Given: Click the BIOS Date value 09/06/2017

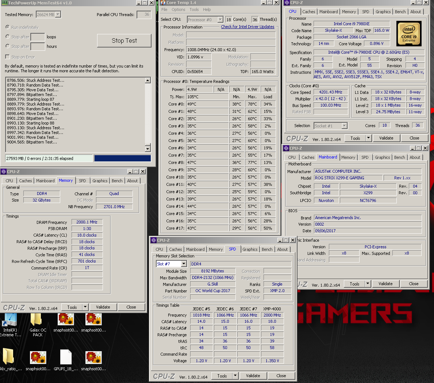Looking at the screenshot, I should (368, 231).
